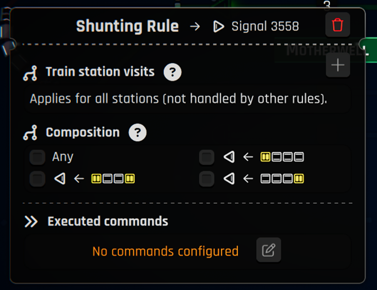Click the 'Applies for all stations' field
The height and width of the screenshot is (290, 377).
[x=187, y=99]
